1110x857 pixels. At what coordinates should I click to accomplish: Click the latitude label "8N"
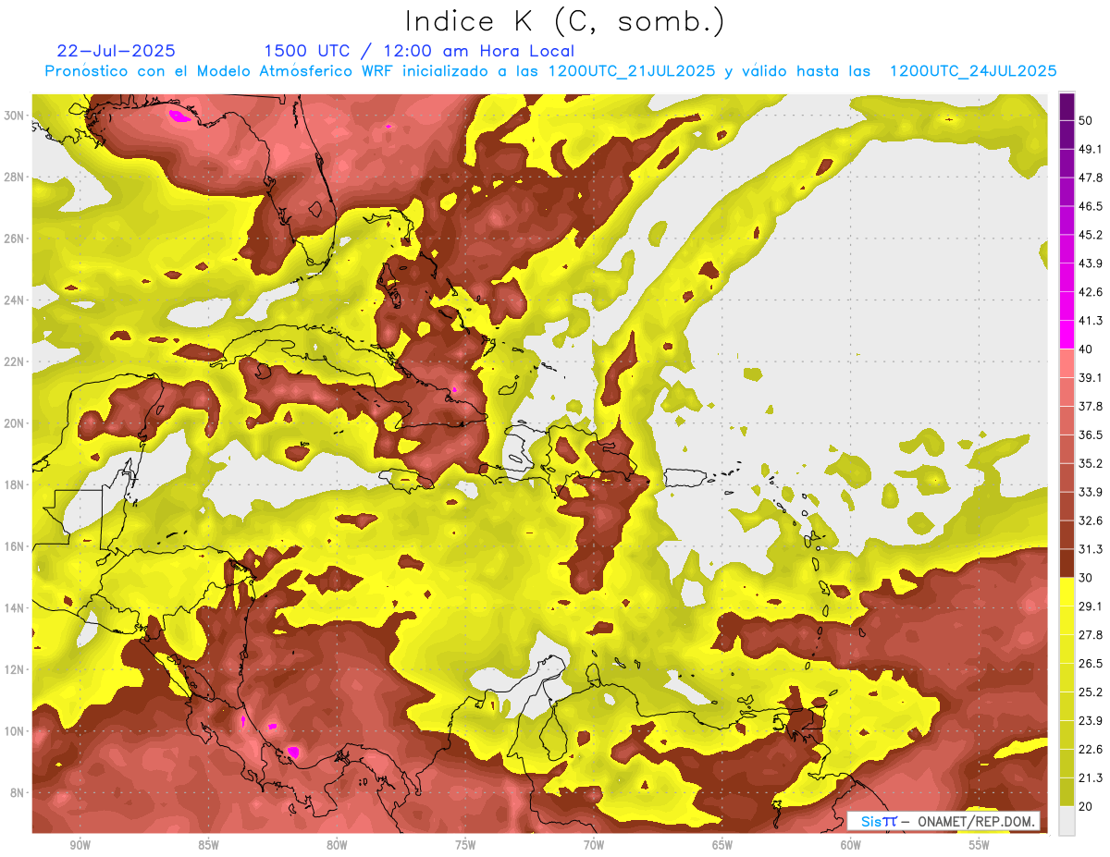(x=18, y=793)
